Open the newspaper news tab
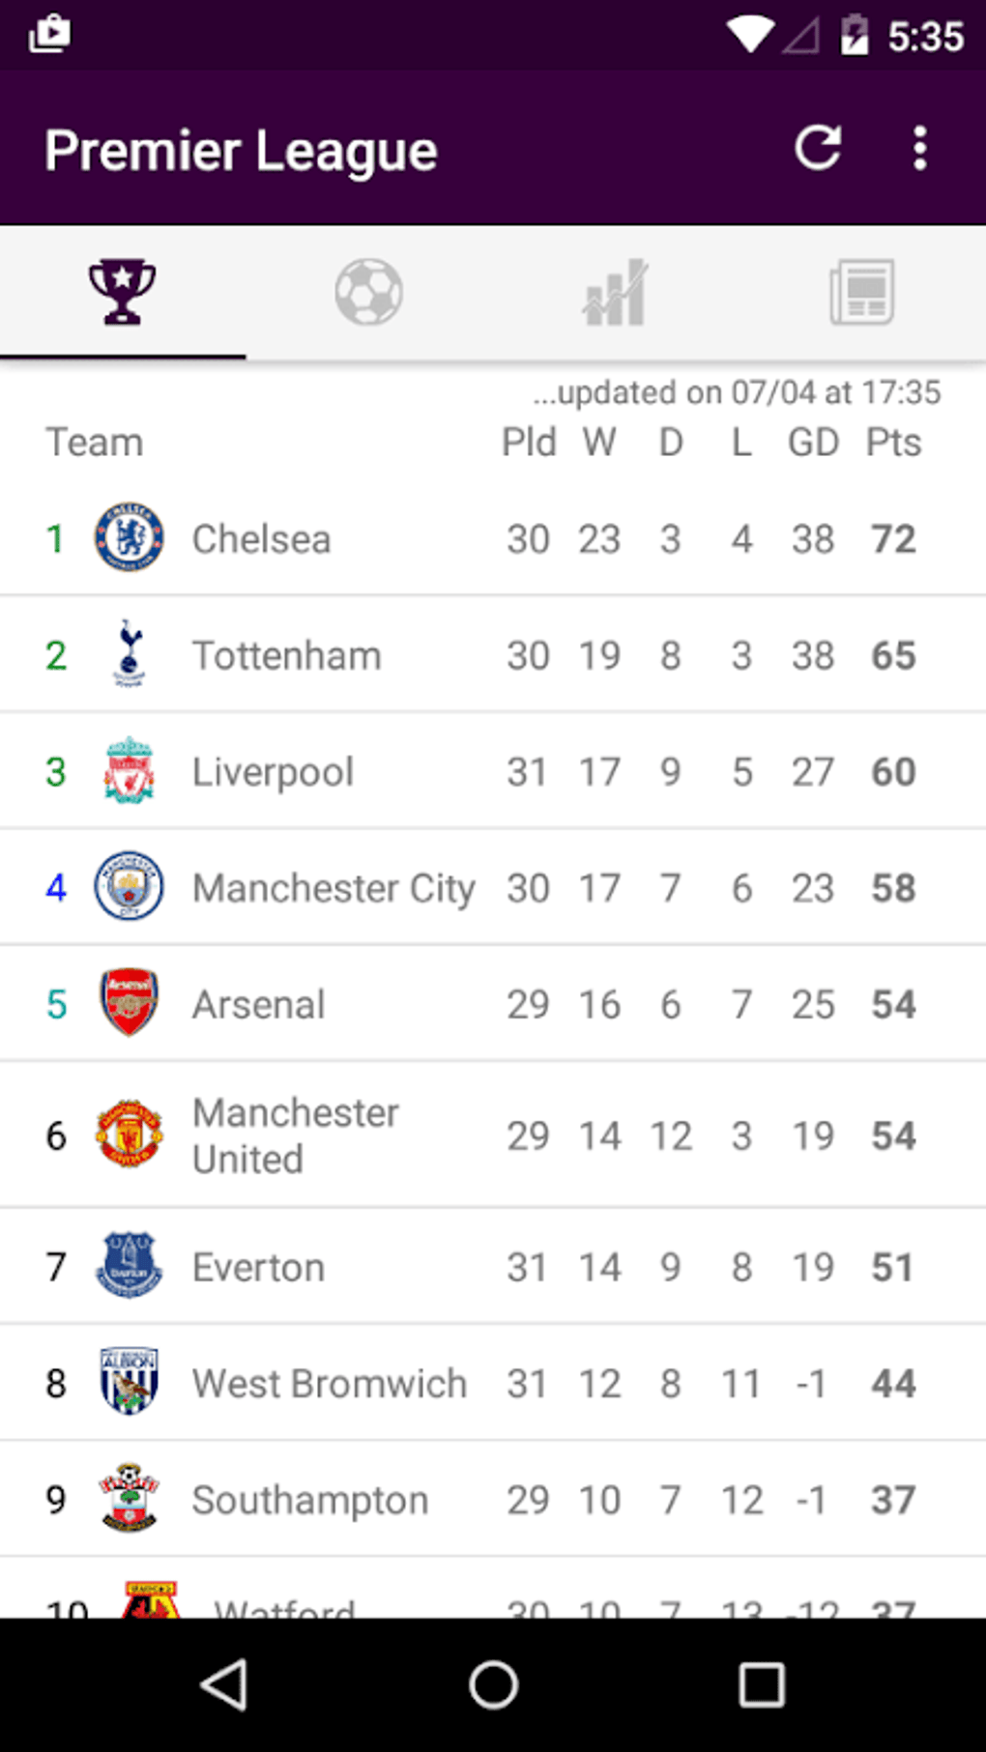Viewport: 986px width, 1752px height. tap(861, 291)
